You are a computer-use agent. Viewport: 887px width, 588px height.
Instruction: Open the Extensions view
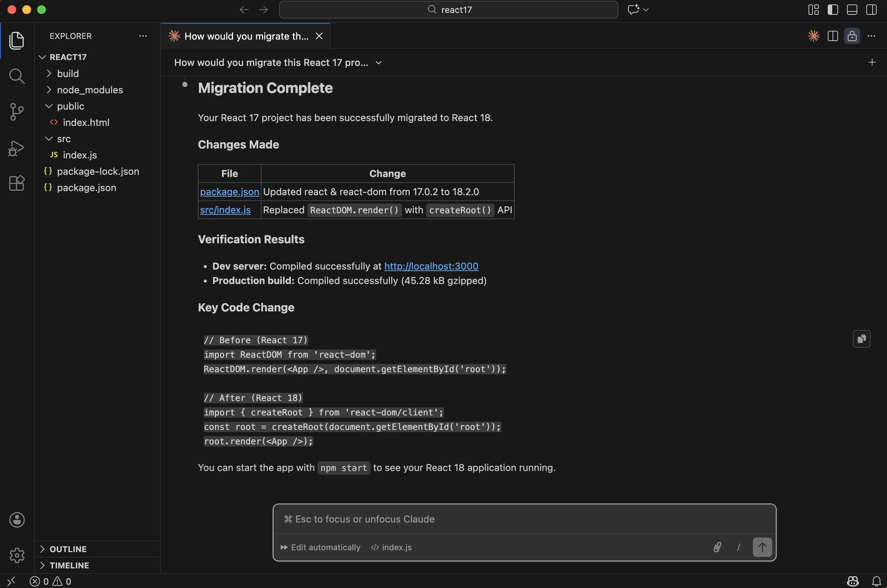pos(17,183)
